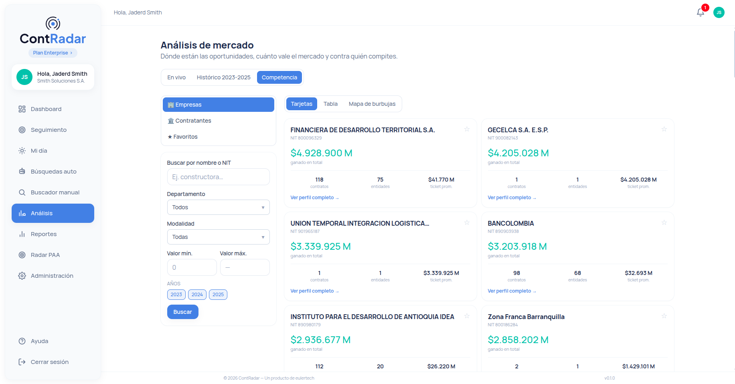Click the Ayuda question mark icon
The height and width of the screenshot is (384, 735).
click(22, 341)
